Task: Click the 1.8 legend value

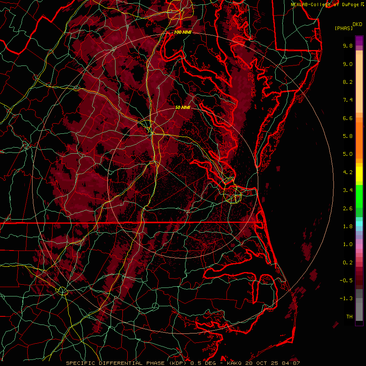Action: pyautogui.click(x=348, y=227)
